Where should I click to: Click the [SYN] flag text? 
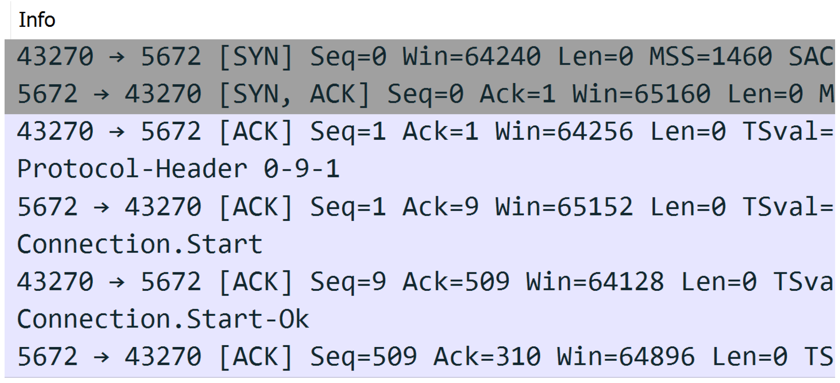coord(256,57)
